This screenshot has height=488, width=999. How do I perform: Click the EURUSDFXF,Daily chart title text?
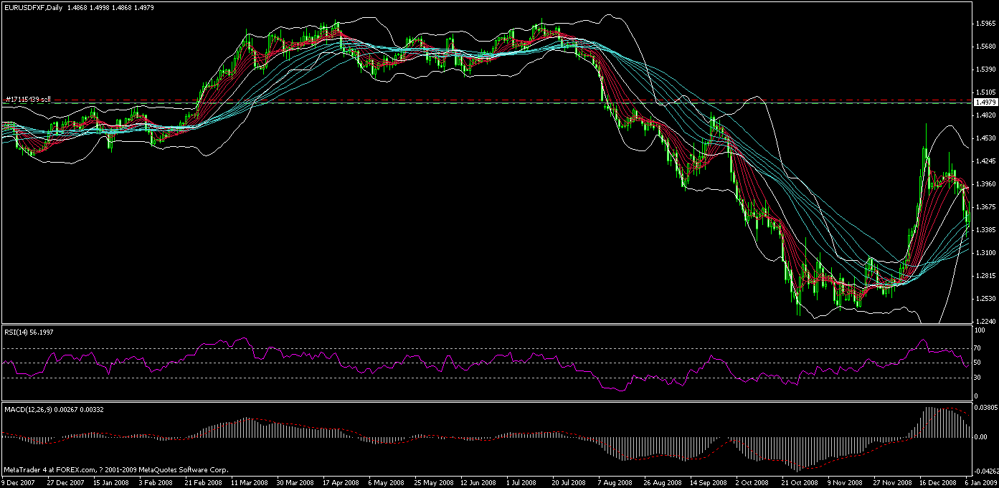coord(32,6)
